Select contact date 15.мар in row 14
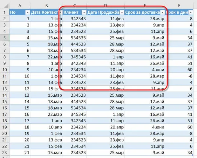The image size is (197, 158). pos(46,95)
